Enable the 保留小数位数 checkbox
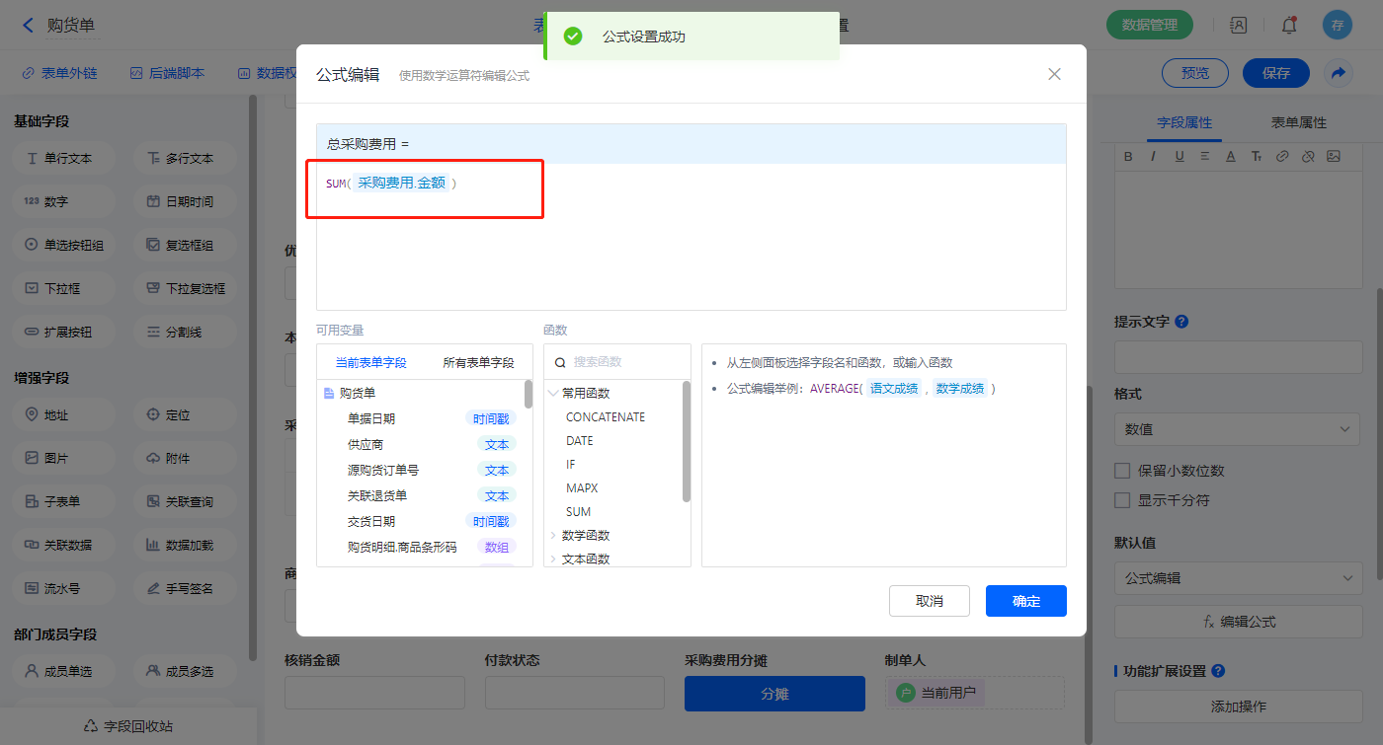1383x745 pixels. click(1122, 471)
